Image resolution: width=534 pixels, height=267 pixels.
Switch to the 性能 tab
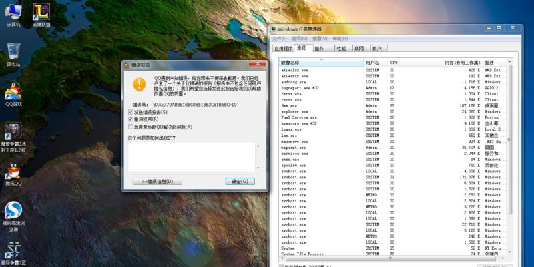pyautogui.click(x=342, y=49)
